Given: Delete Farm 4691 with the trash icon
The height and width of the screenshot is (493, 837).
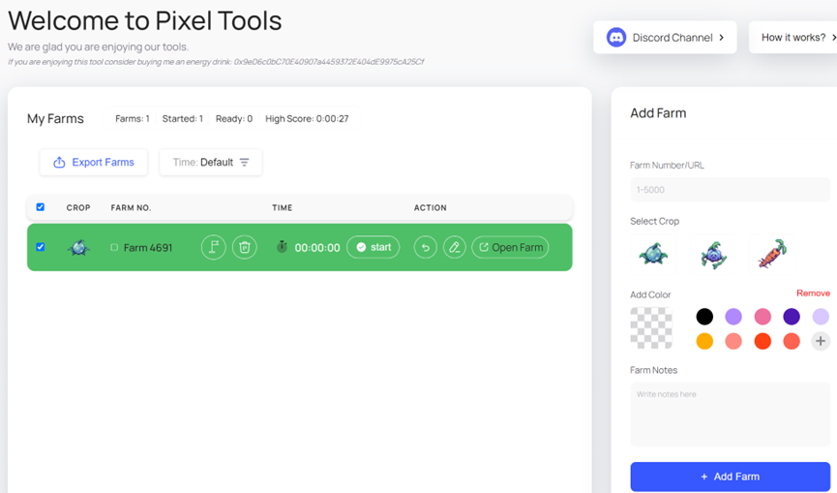Looking at the screenshot, I should (245, 247).
